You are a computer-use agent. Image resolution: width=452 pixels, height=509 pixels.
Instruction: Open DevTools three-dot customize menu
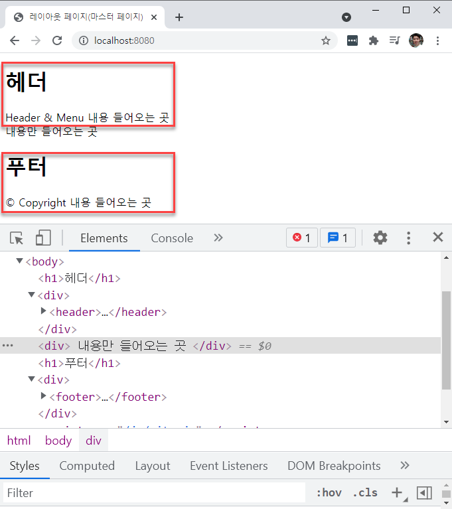click(x=409, y=238)
